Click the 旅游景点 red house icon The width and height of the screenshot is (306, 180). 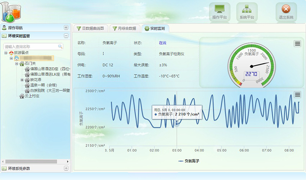click(x=11, y=53)
